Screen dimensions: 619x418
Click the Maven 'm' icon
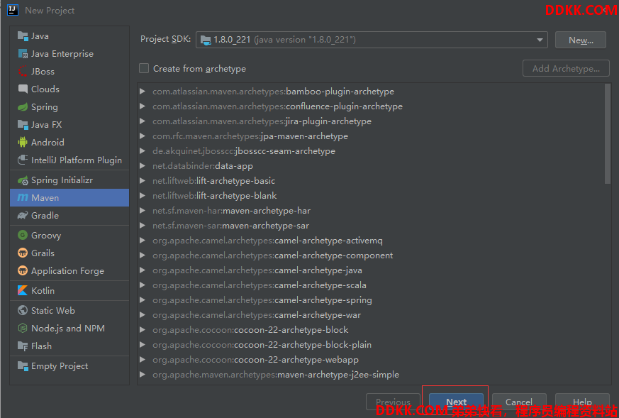pos(23,197)
